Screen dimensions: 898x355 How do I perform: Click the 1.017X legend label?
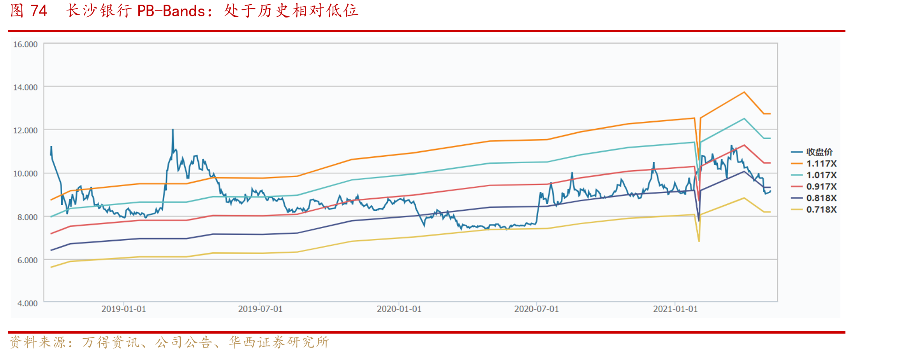[x=821, y=175]
